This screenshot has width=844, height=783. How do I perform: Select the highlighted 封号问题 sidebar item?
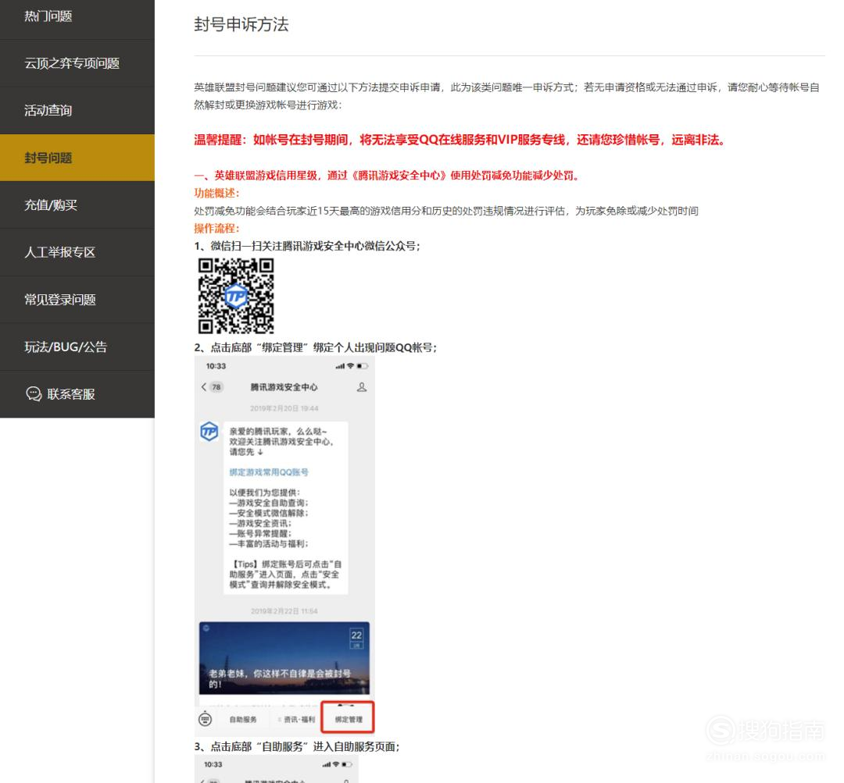(x=77, y=158)
